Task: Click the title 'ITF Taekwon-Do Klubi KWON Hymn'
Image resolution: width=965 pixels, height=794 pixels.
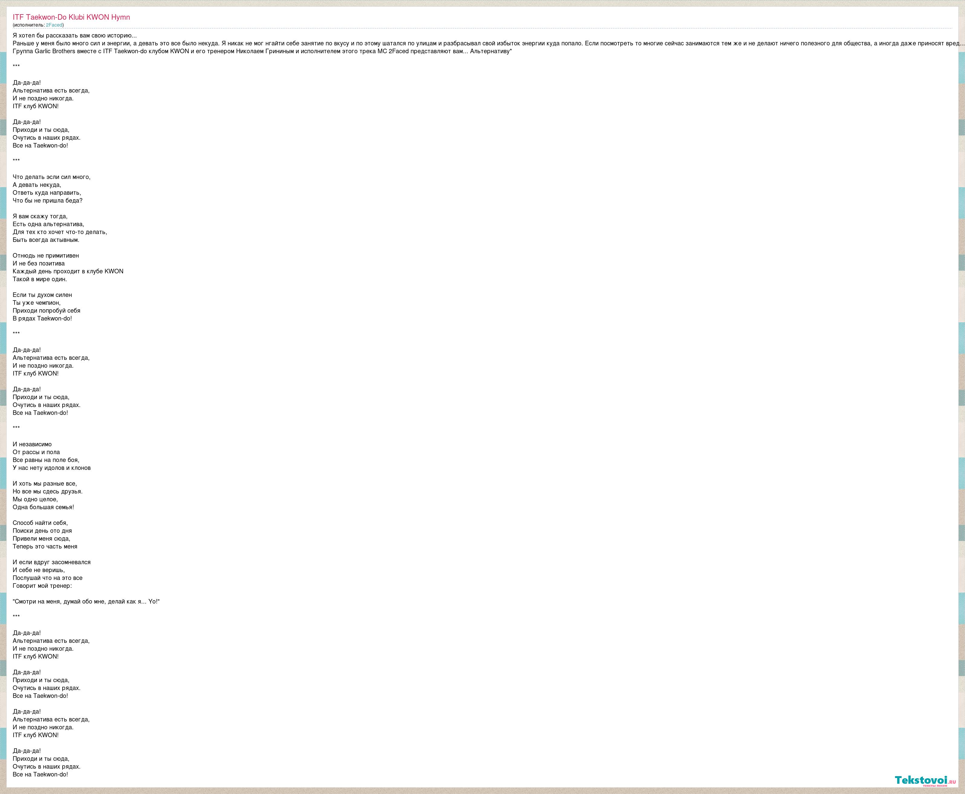Action: 71,17
